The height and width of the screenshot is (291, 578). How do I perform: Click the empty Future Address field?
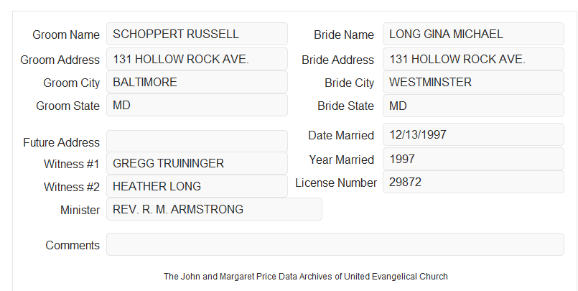coord(197,142)
